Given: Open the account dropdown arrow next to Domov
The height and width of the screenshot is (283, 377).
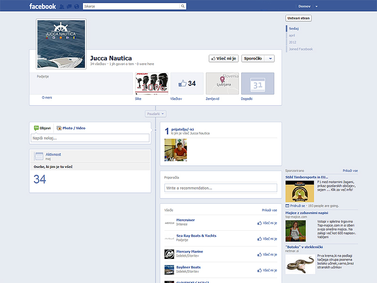Looking at the screenshot, I should tap(316, 7).
